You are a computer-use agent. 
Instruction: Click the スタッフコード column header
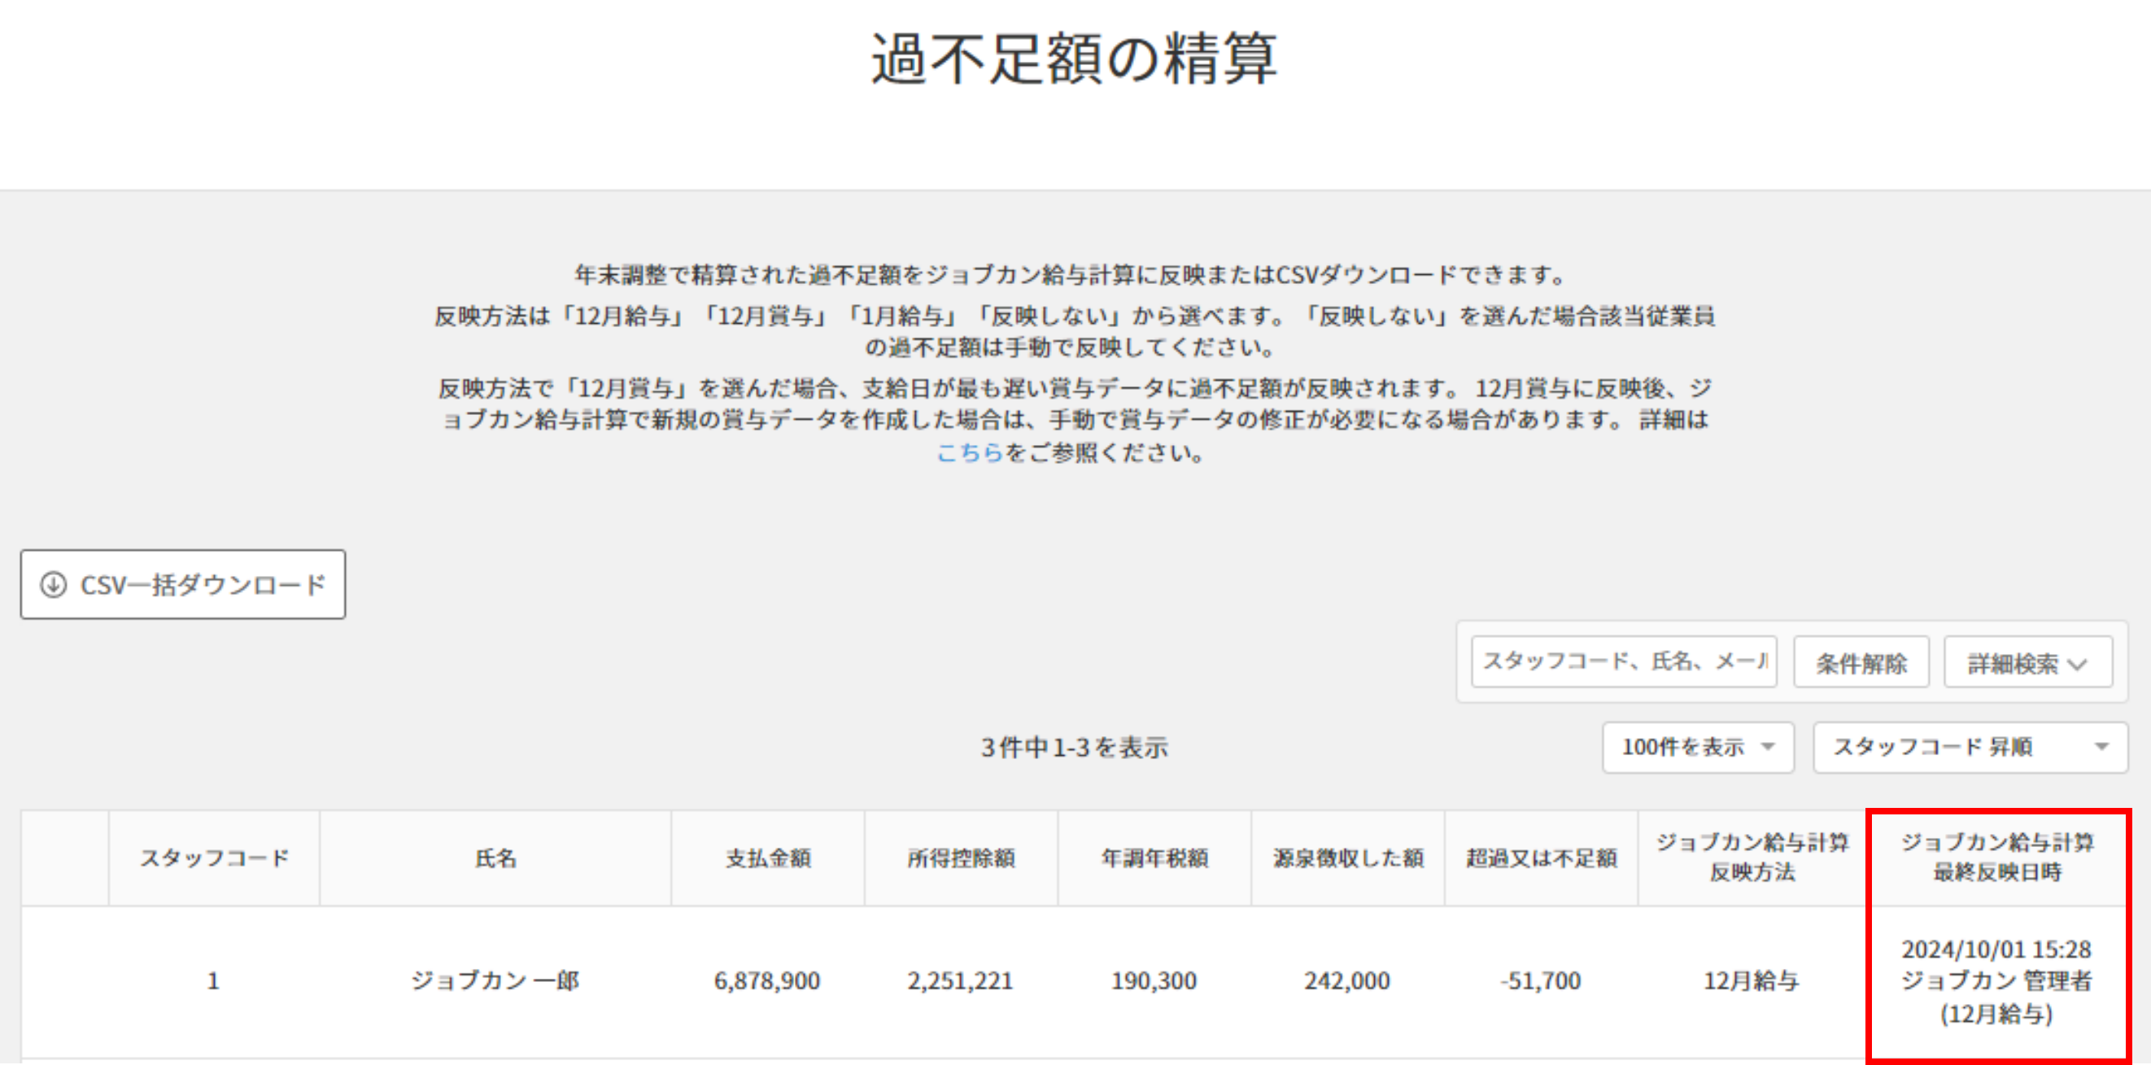coord(214,858)
